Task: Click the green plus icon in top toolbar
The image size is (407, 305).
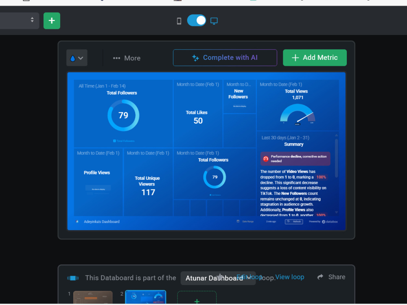Action: (52, 20)
